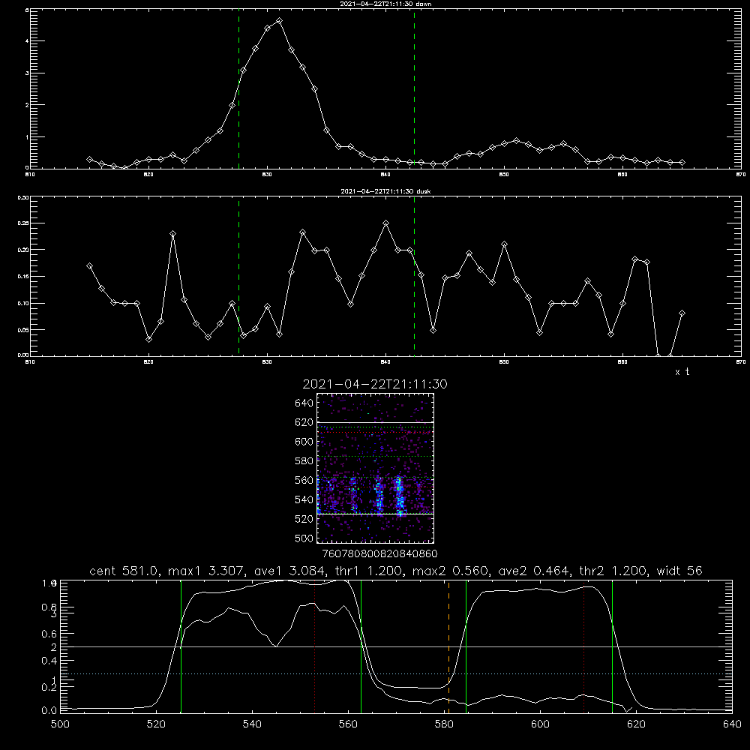
Task: Click the '580' label on heatmap y-axis
Action: point(304,460)
